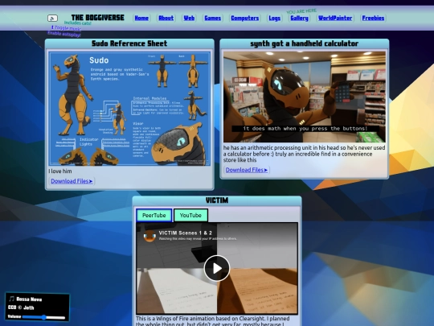Click the Sudo Reference Sheet heading
434x326 pixels.
[129, 43]
